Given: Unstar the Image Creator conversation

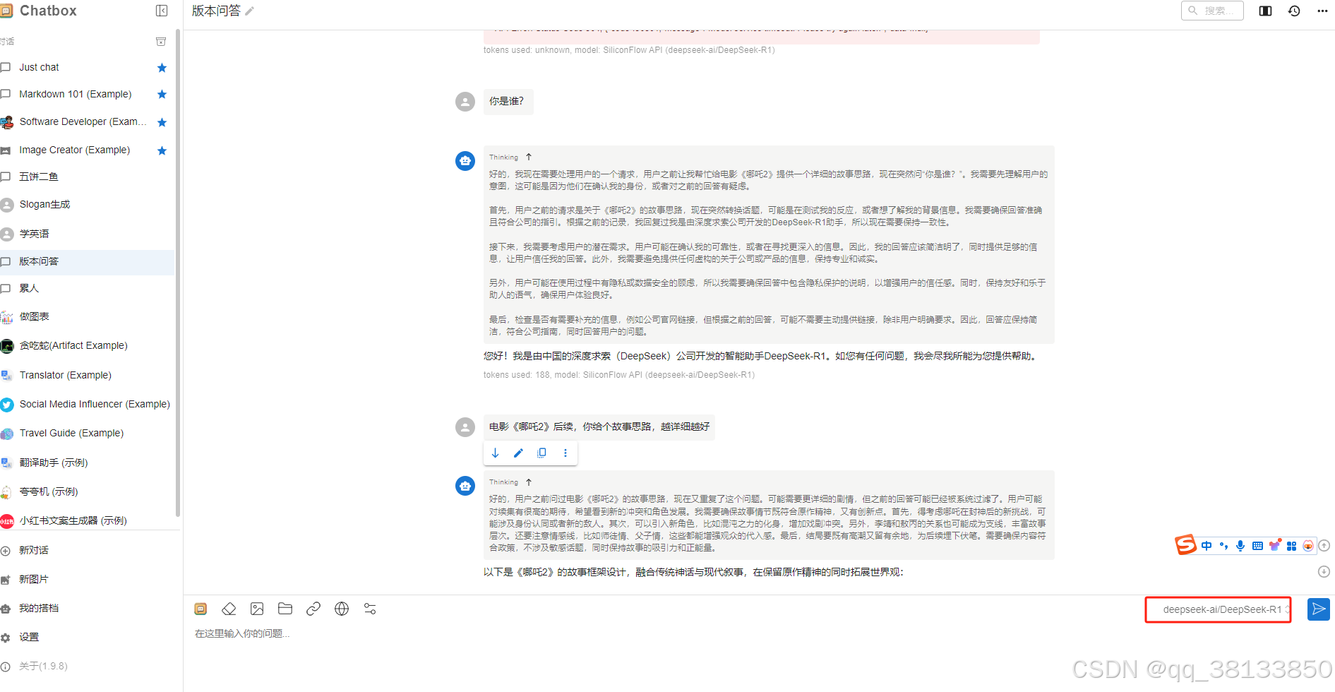Looking at the screenshot, I should pos(162,150).
